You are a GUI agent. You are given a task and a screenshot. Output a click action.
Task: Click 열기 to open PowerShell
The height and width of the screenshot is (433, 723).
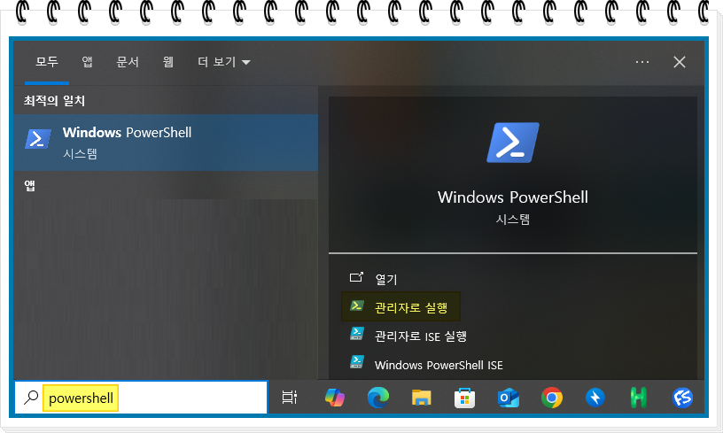(386, 279)
